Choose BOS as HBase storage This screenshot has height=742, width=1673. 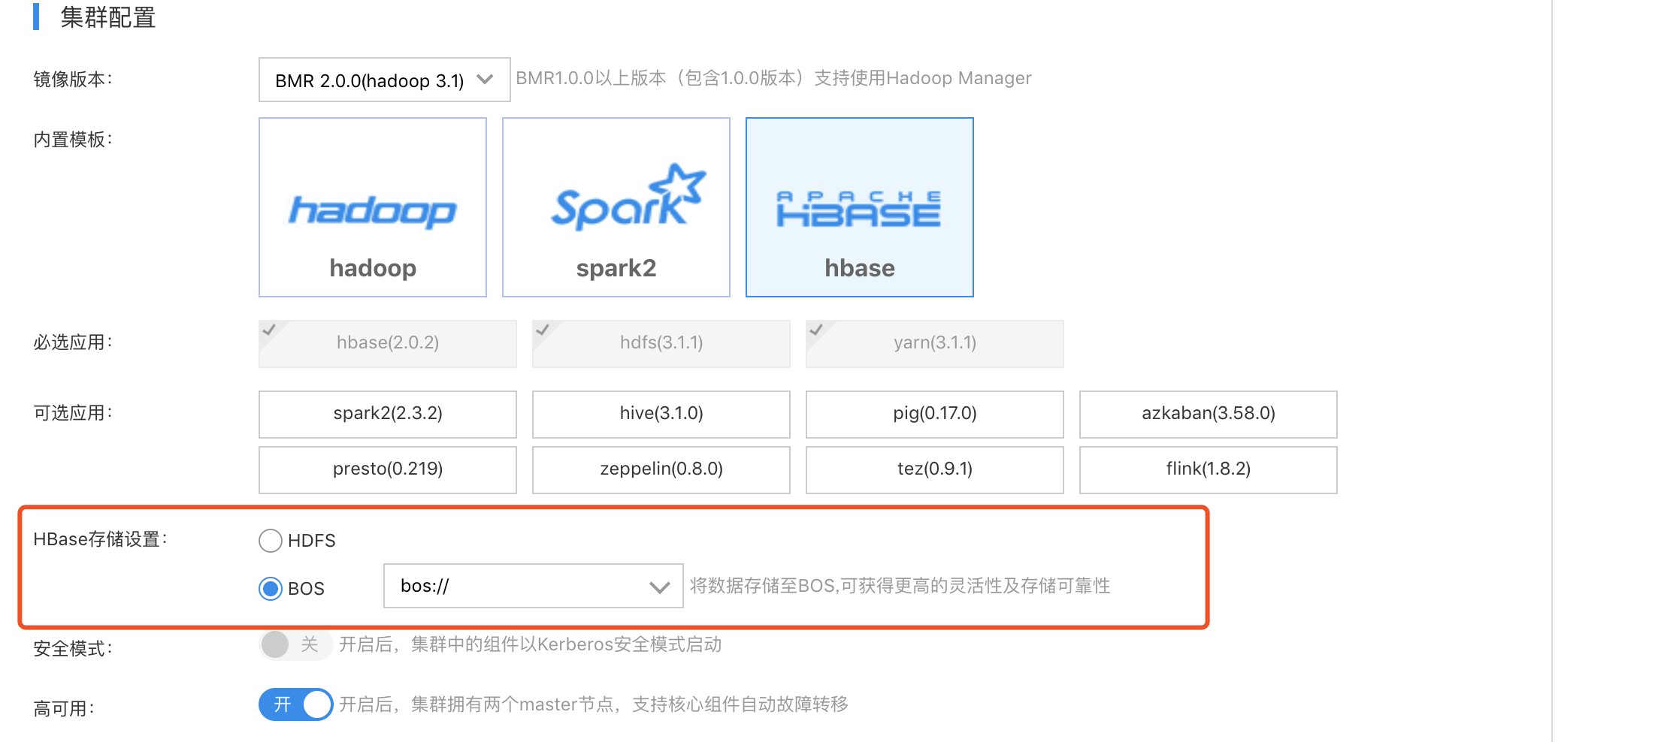[x=271, y=588]
